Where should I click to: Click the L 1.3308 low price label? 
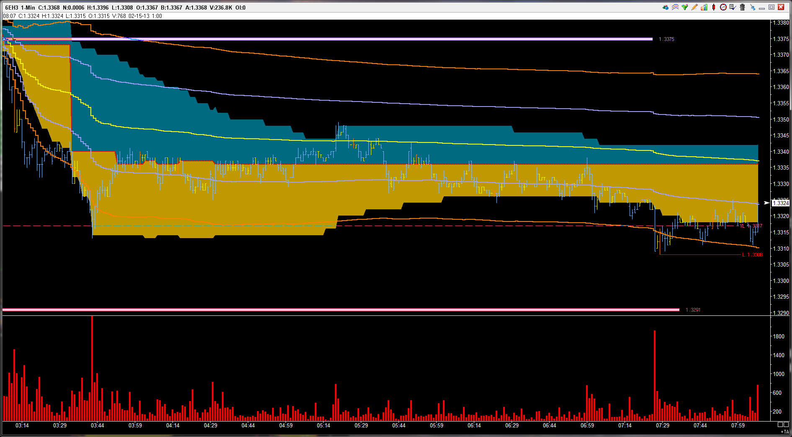(x=752, y=255)
